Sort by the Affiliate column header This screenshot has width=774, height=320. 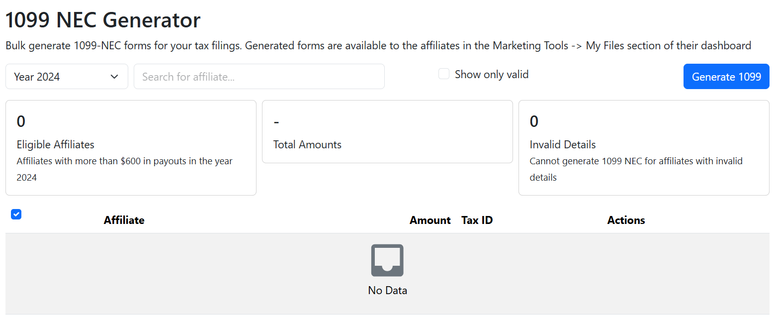[124, 220]
